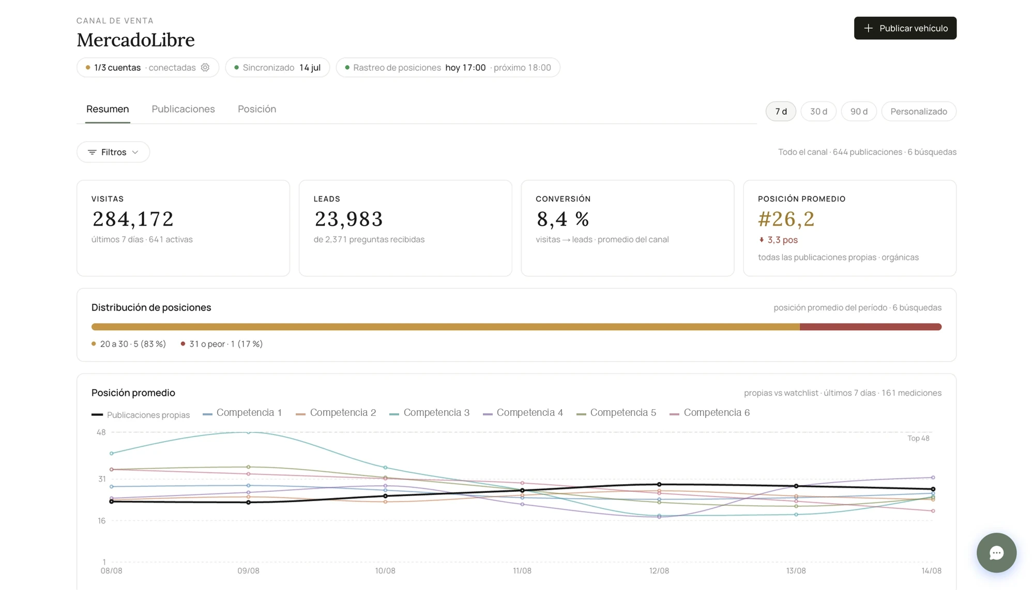The width and height of the screenshot is (1034, 590).
Task: Open the Posición tab
Action: [257, 109]
